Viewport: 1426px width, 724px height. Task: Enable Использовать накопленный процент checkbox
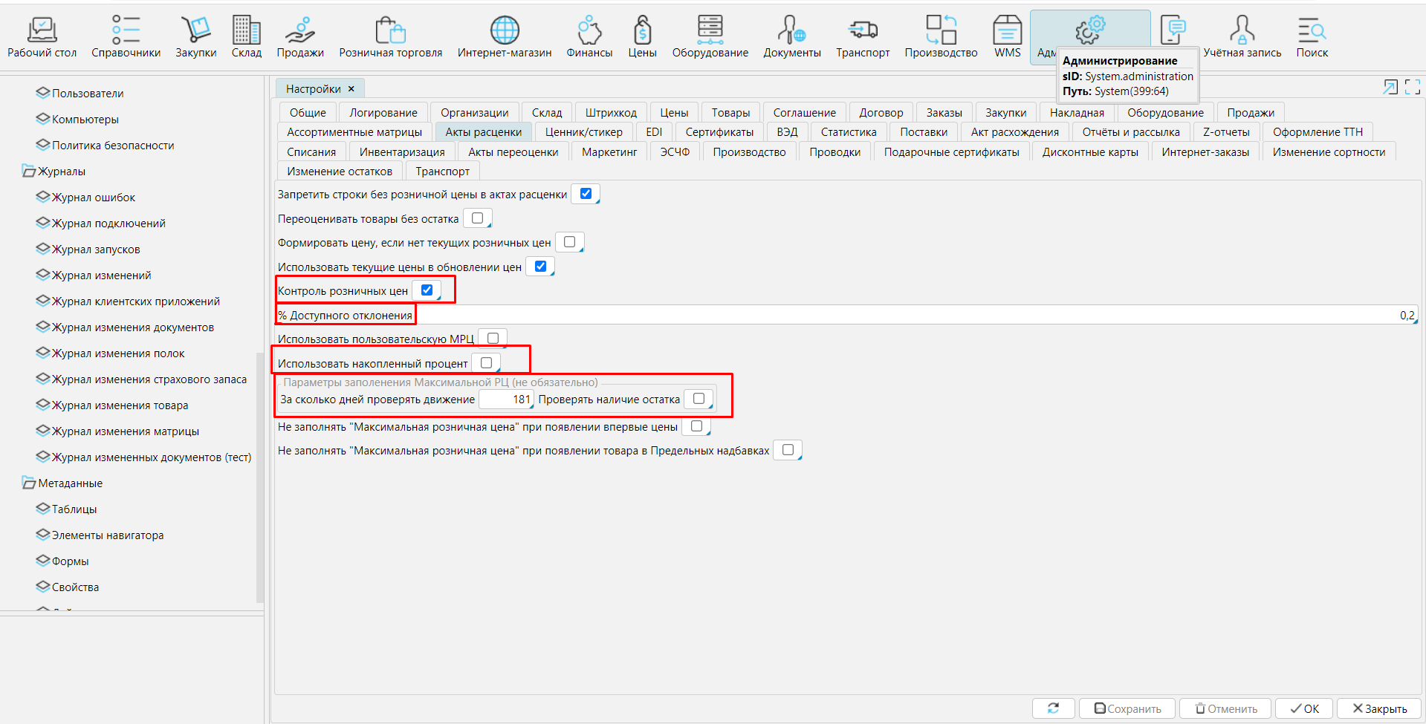pyautogui.click(x=487, y=363)
